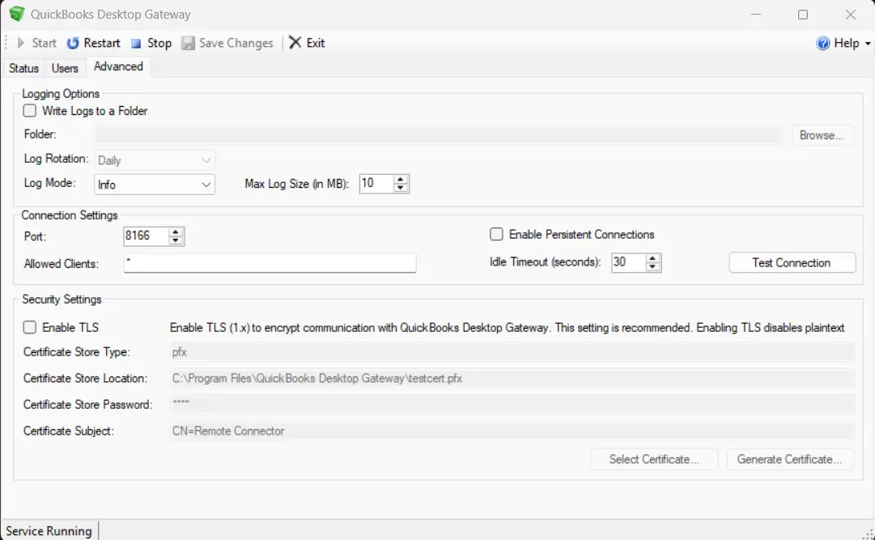Open the Help dropdown arrow
The image size is (875, 540).
[x=868, y=43]
